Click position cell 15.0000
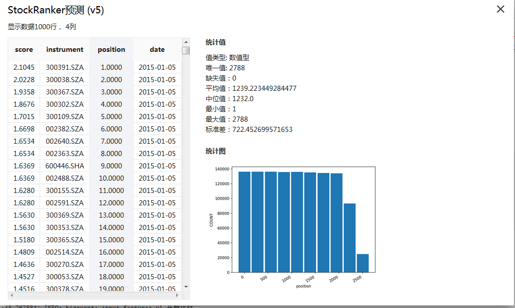The width and height of the screenshot is (515, 308). 112,240
